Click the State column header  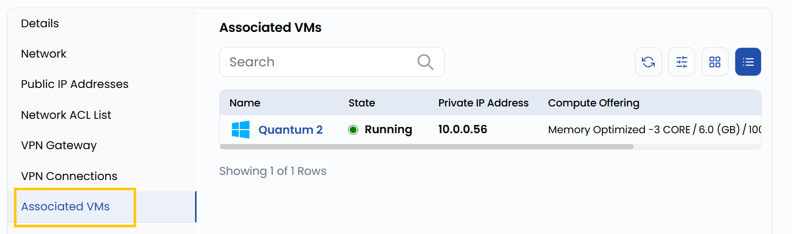pyautogui.click(x=362, y=103)
